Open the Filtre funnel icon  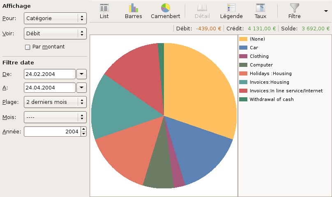coord(294,8)
